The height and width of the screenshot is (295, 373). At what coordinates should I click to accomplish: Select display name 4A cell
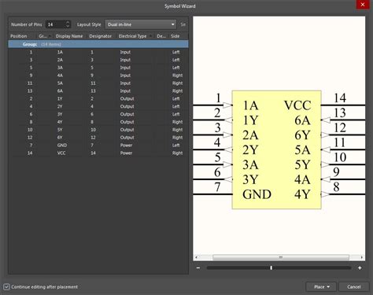point(60,76)
